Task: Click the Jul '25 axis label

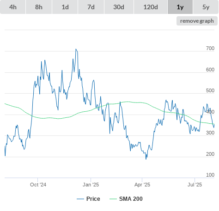Action: click(195, 185)
